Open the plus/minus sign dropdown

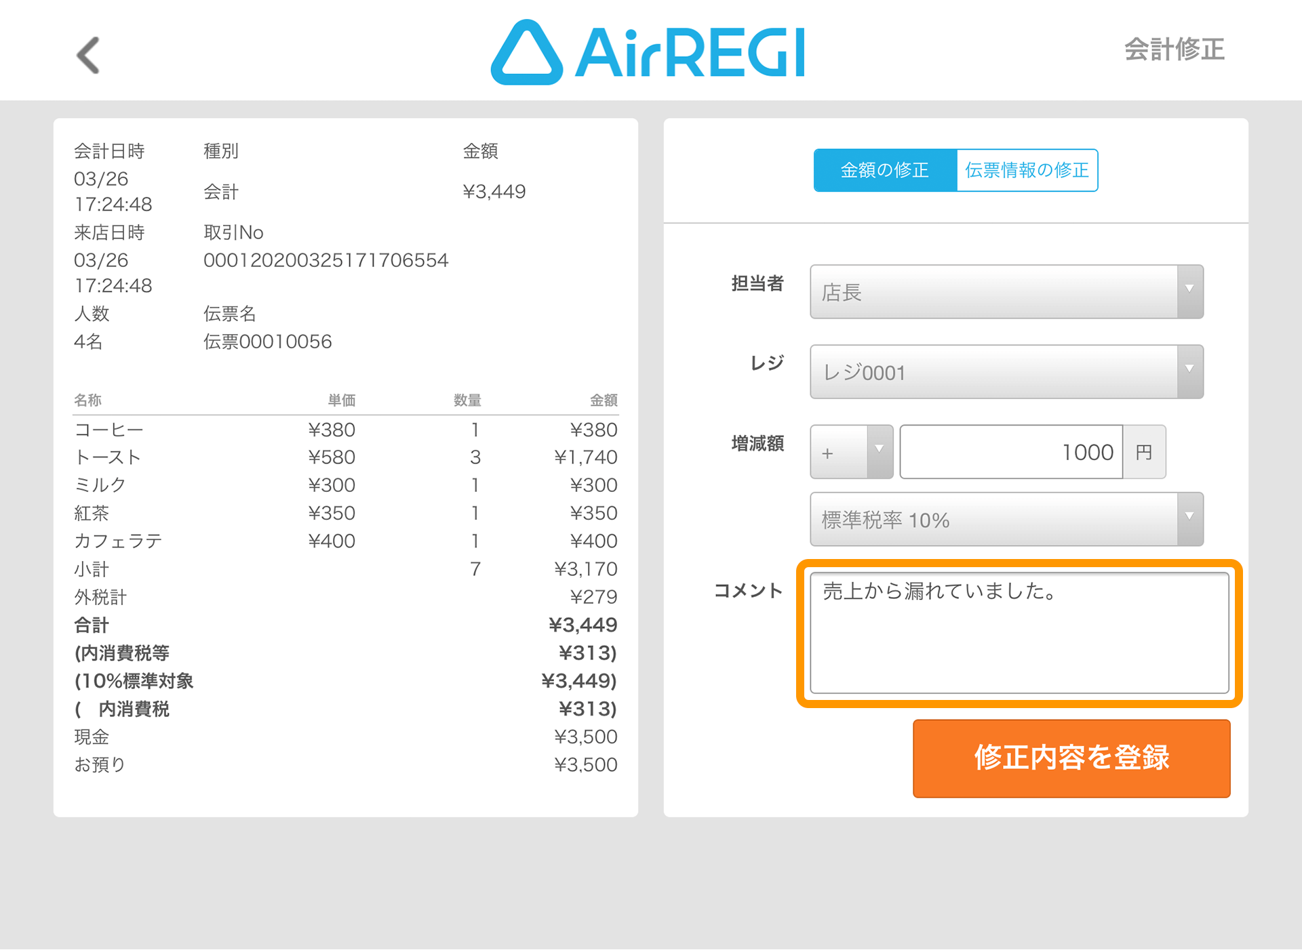click(851, 452)
